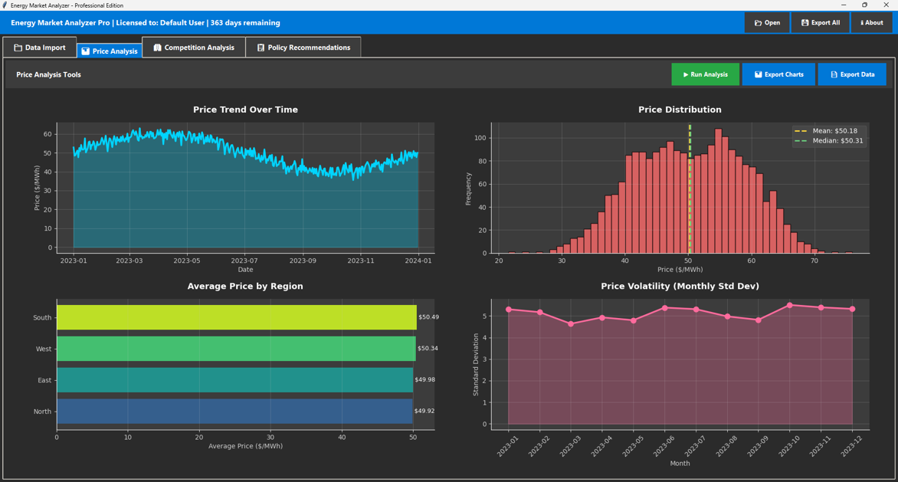Click the Price Trend Over Time chart title
The image size is (898, 482).
[x=245, y=110]
